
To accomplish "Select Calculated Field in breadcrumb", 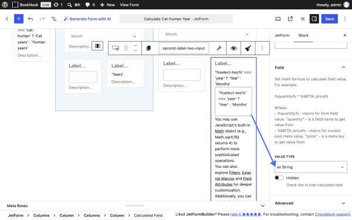I will click(148, 215).
